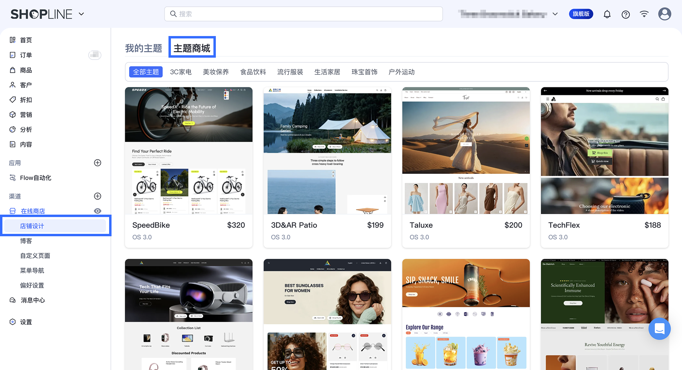
Task: Open the help question mark icon
Action: click(625, 14)
